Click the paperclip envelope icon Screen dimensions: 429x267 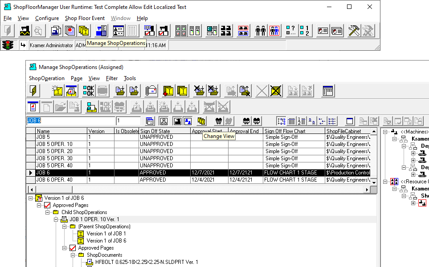[x=151, y=91]
